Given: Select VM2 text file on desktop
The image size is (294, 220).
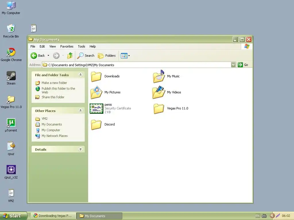Looking at the screenshot, I should pos(11,196).
